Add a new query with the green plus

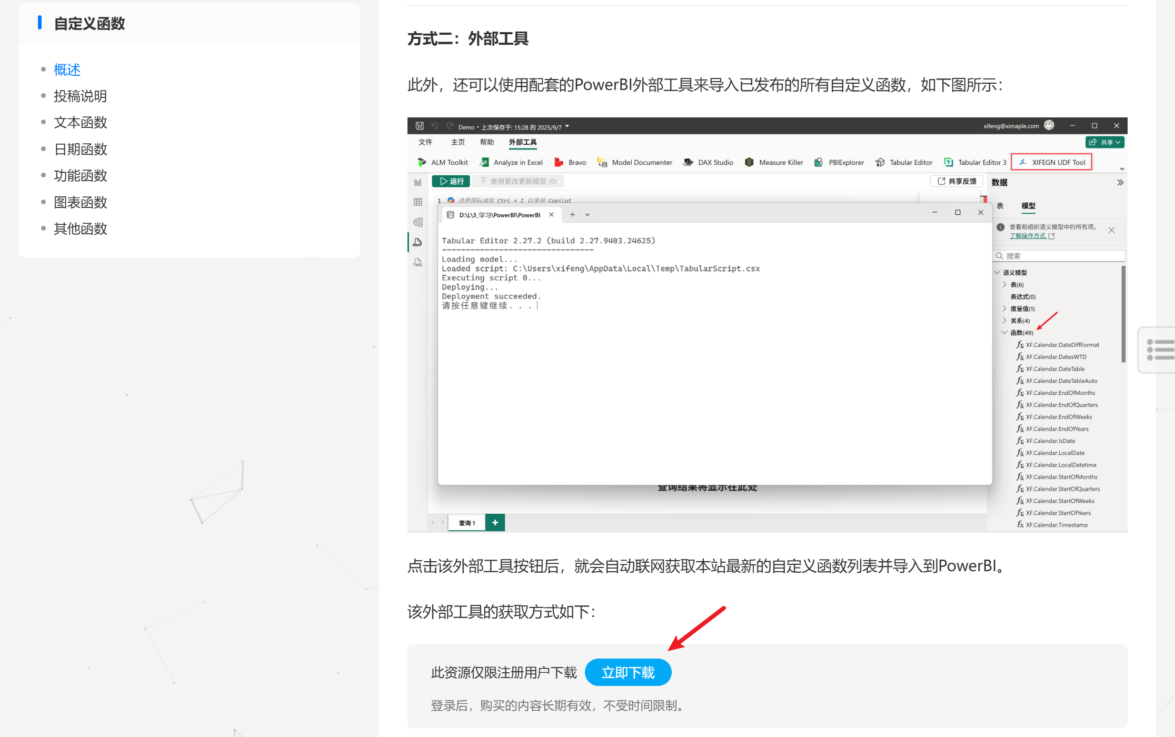pyautogui.click(x=495, y=522)
